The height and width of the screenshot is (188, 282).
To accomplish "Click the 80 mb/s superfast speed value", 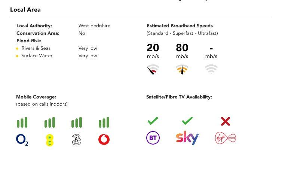I will point(182,48).
